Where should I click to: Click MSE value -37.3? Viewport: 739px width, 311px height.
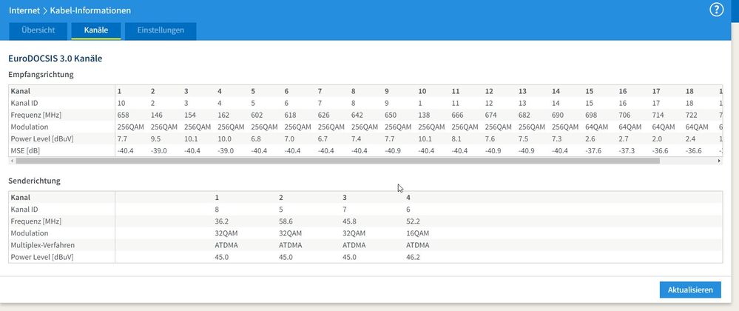pos(627,150)
